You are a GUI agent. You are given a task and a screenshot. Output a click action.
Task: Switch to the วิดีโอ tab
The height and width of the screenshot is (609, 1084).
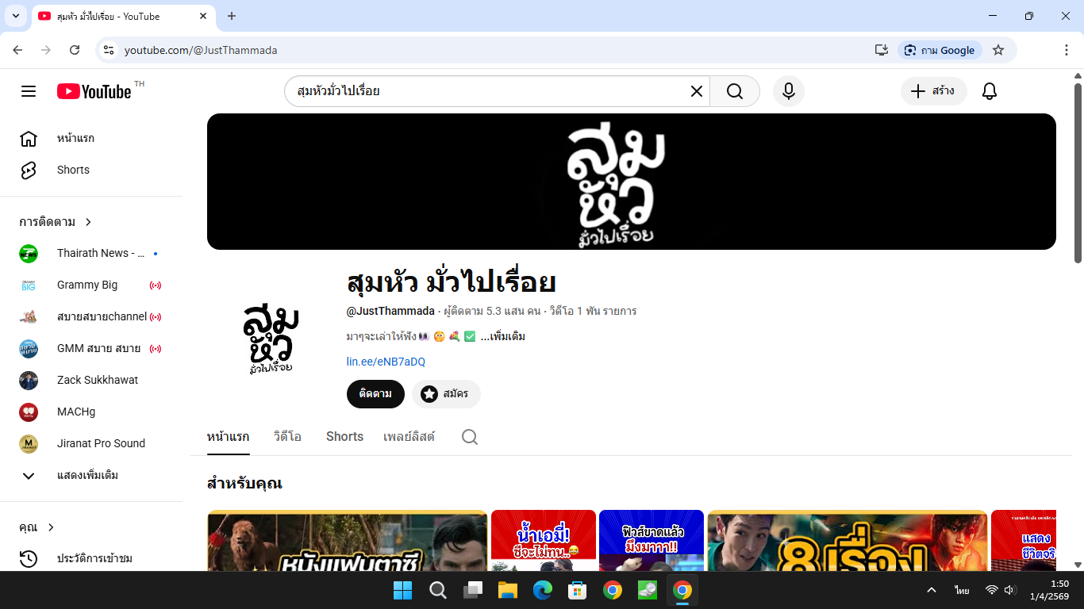click(x=287, y=437)
